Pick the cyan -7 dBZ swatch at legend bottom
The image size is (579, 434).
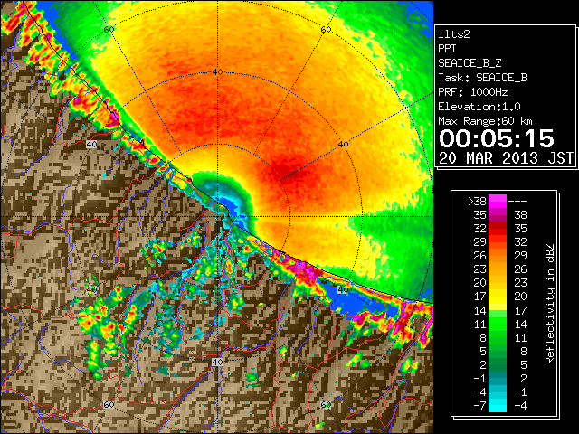[x=498, y=406]
